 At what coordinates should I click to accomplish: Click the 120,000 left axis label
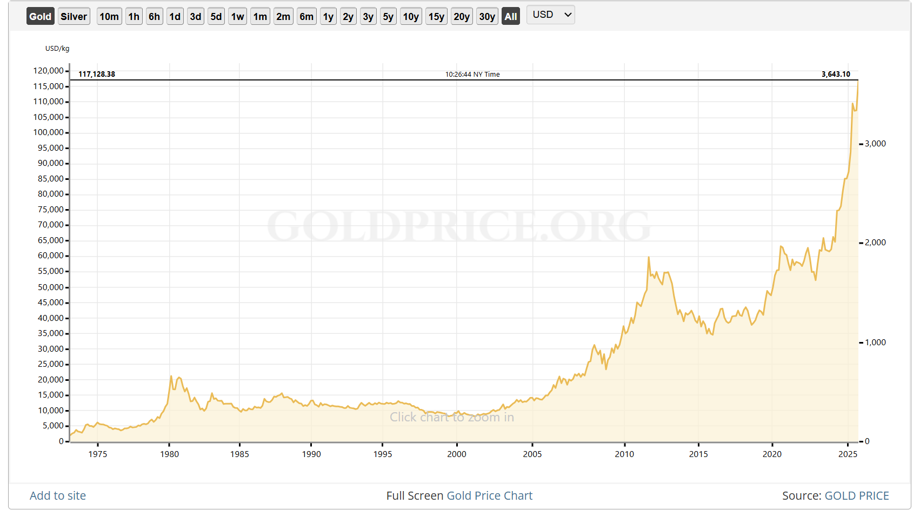tap(49, 70)
